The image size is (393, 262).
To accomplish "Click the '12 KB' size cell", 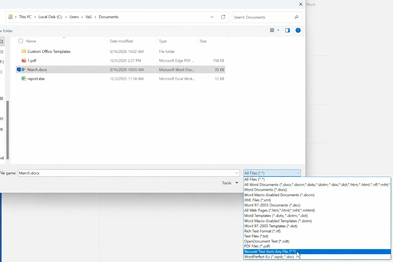I will [220, 79].
